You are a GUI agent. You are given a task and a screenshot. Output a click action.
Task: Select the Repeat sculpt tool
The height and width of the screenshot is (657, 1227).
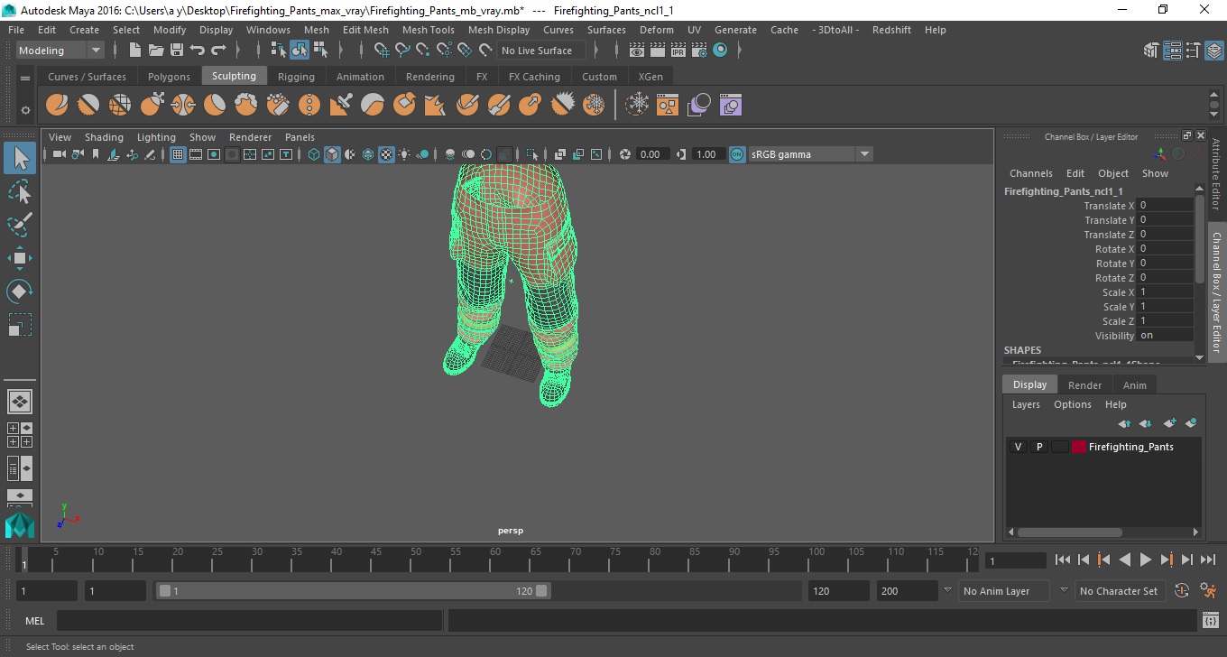click(309, 106)
